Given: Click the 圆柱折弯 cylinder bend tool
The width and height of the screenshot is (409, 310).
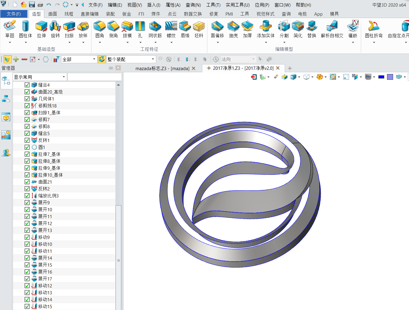Looking at the screenshot, I should tap(374, 29).
